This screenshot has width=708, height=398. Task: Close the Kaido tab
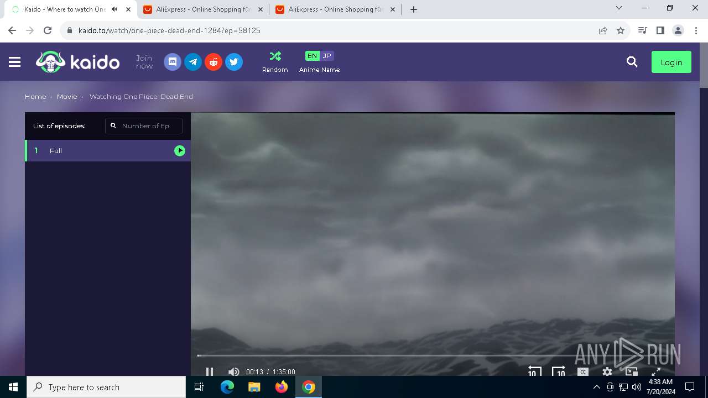(x=128, y=9)
